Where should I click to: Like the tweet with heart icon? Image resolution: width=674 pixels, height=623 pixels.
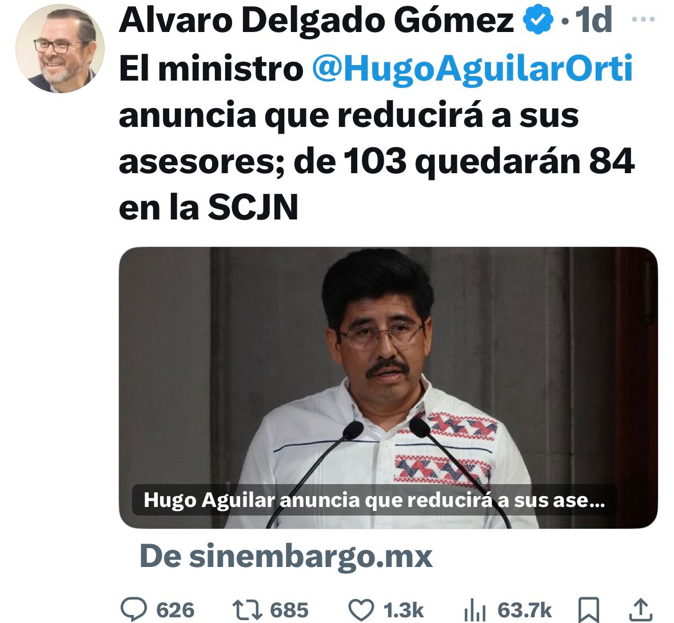pyautogui.click(x=361, y=610)
